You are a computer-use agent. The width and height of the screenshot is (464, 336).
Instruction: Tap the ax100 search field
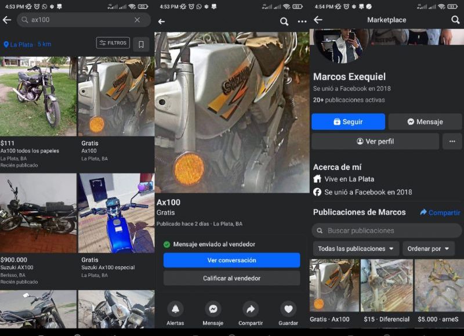point(84,20)
